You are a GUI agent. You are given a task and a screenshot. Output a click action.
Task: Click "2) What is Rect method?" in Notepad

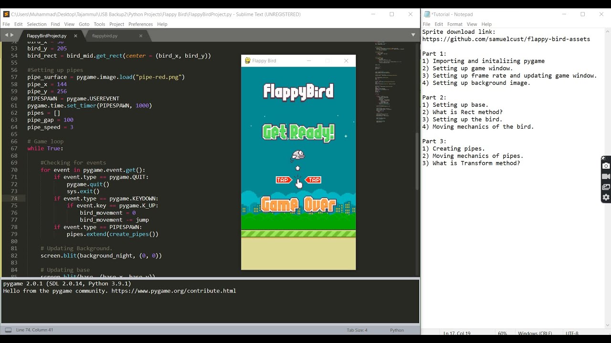[x=462, y=112]
